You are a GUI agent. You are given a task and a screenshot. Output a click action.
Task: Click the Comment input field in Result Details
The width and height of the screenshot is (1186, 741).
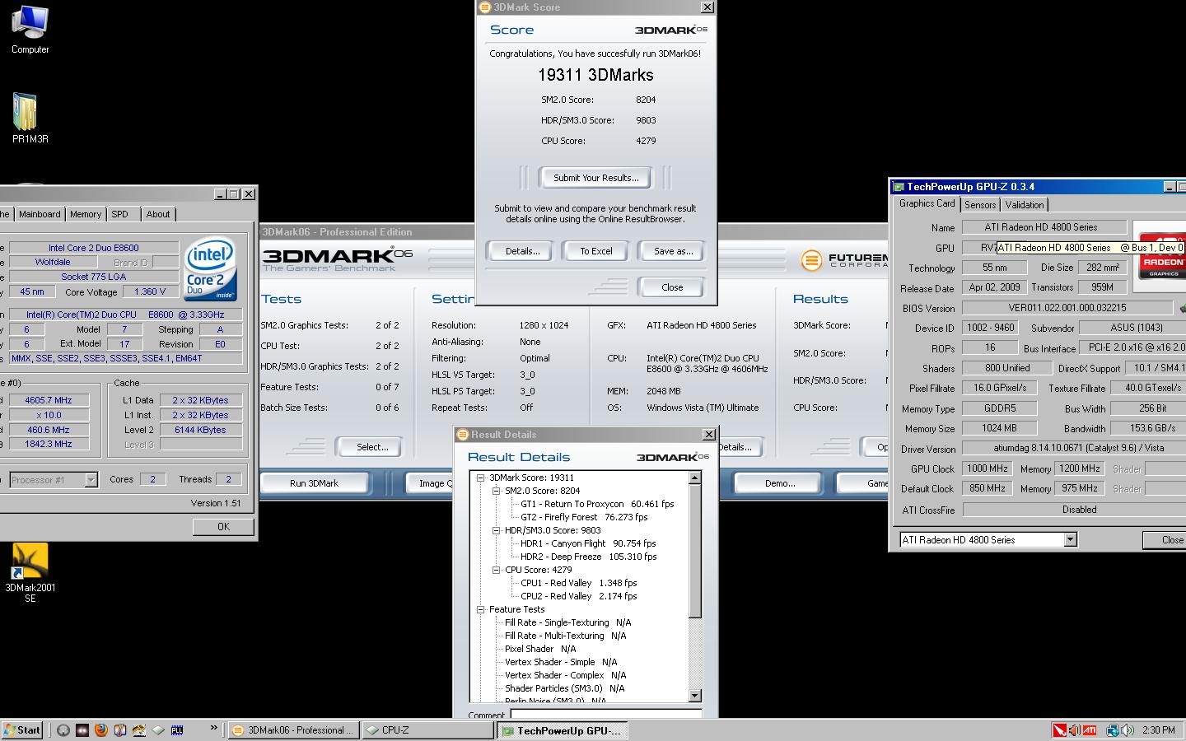pos(606,715)
